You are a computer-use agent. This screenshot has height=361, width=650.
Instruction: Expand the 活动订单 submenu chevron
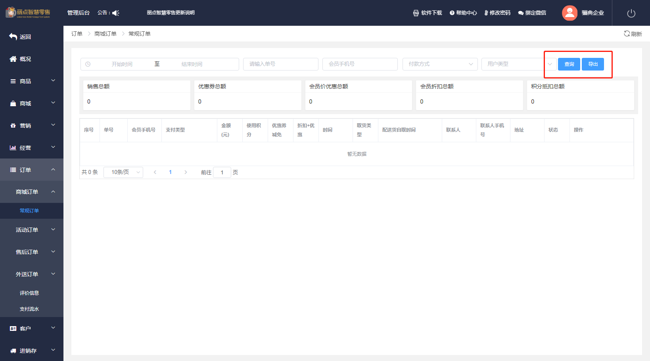pyautogui.click(x=53, y=229)
